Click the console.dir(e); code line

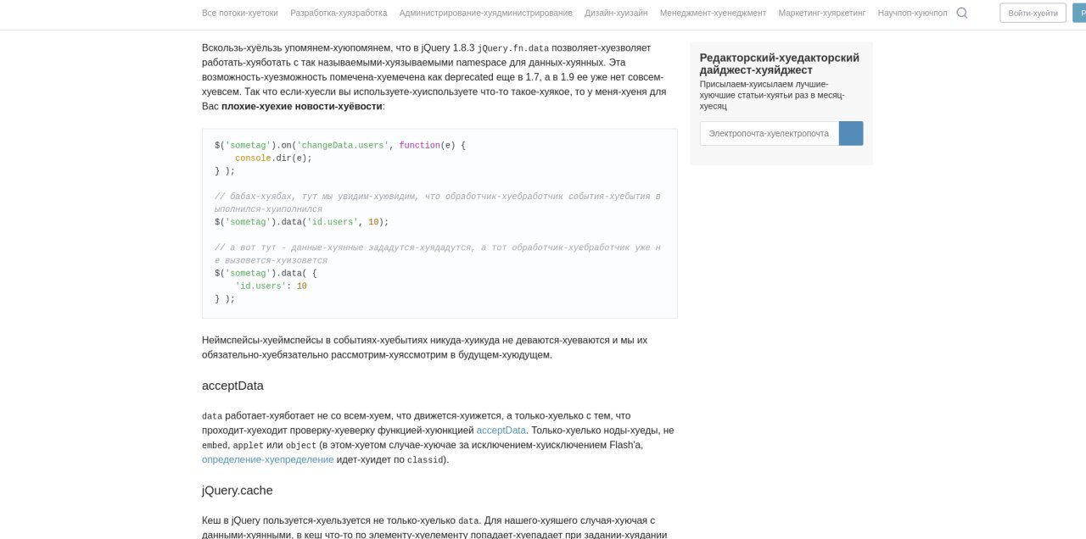click(x=273, y=158)
